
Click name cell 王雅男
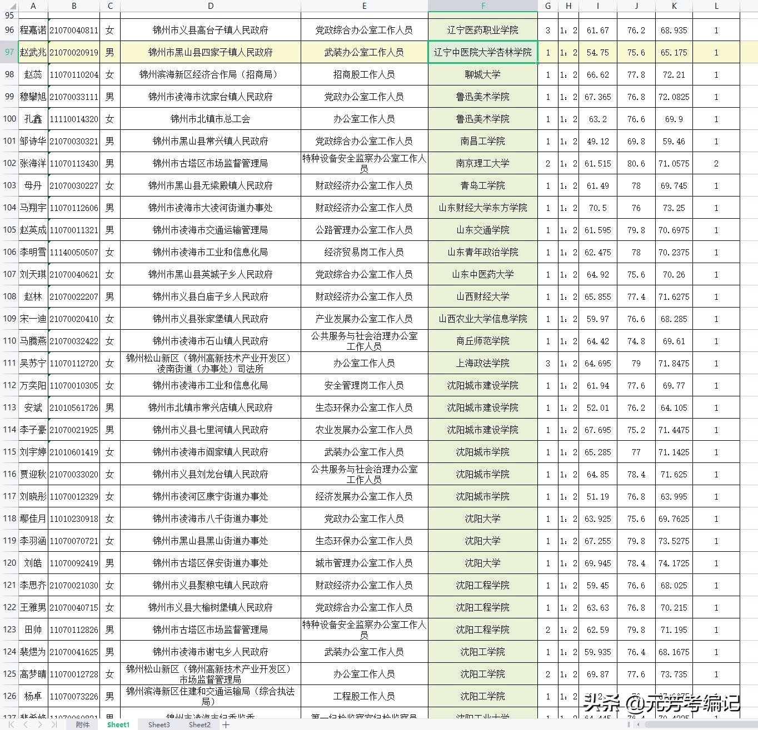point(33,607)
